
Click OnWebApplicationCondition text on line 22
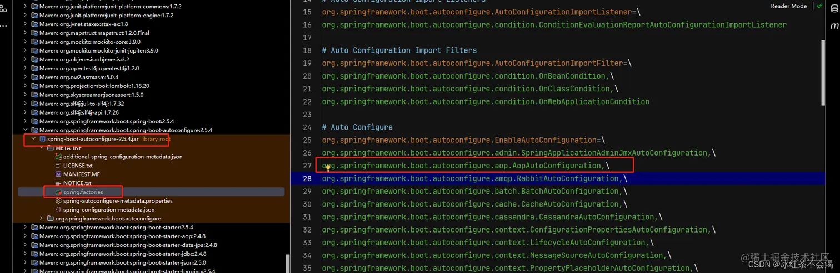click(594, 101)
